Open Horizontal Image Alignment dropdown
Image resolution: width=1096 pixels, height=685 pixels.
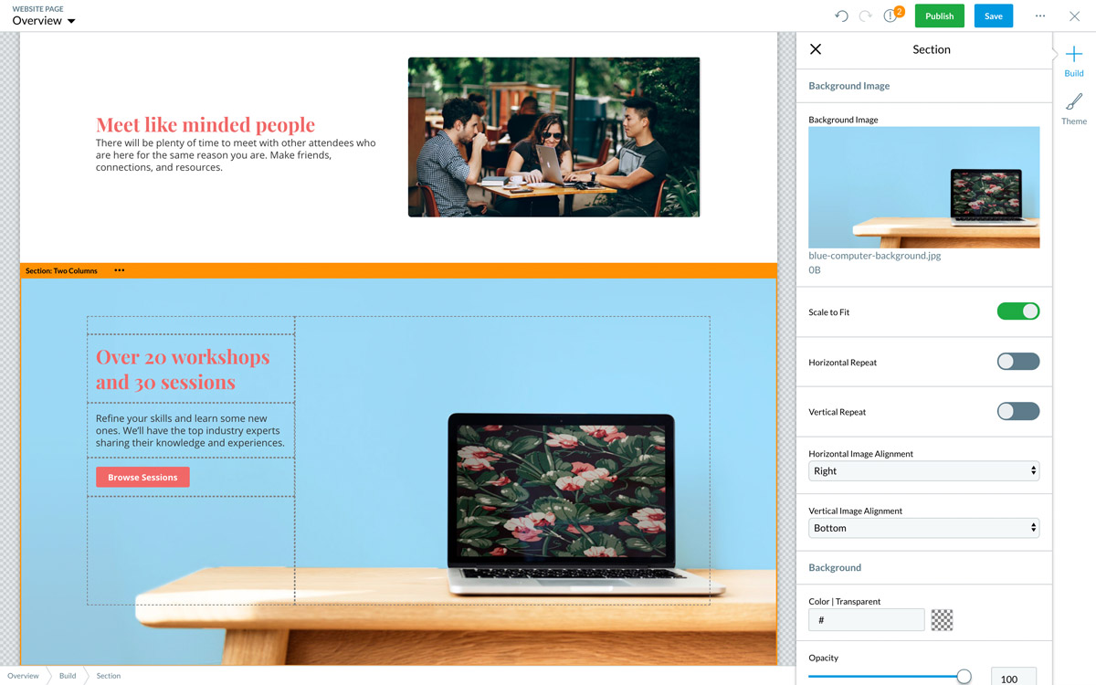pyautogui.click(x=923, y=471)
